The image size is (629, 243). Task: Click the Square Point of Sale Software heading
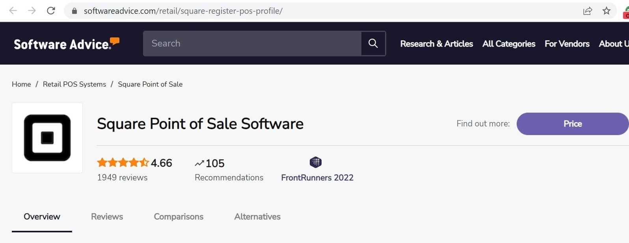click(200, 124)
